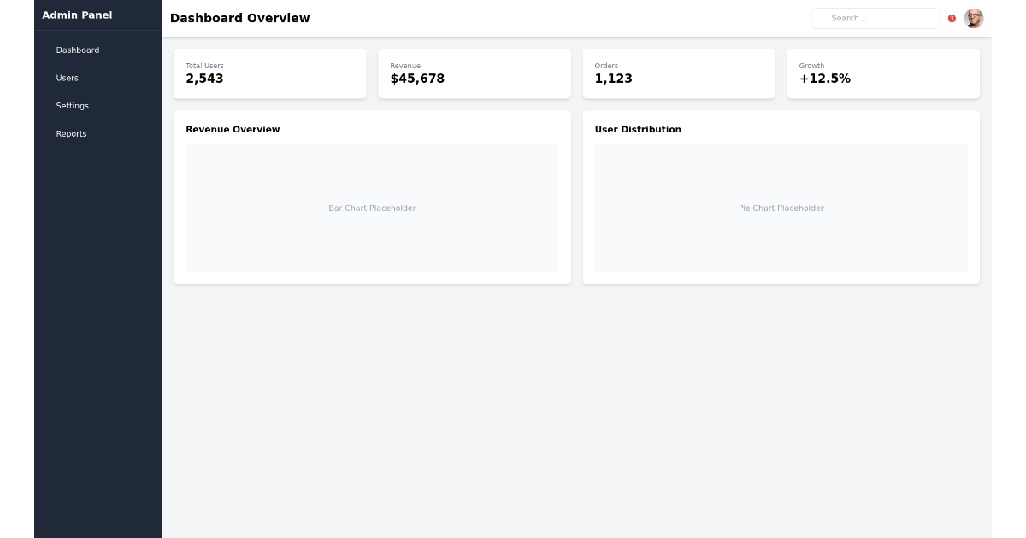The width and height of the screenshot is (1026, 538).
Task: Click the user avatar in the top bar
Action: click(973, 18)
